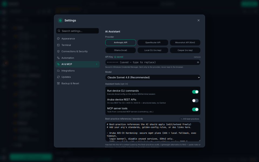The width and height of the screenshot is (259, 162).
Task: Click the "Assistant tools (opt-in)" label
Action: [x=117, y=84]
